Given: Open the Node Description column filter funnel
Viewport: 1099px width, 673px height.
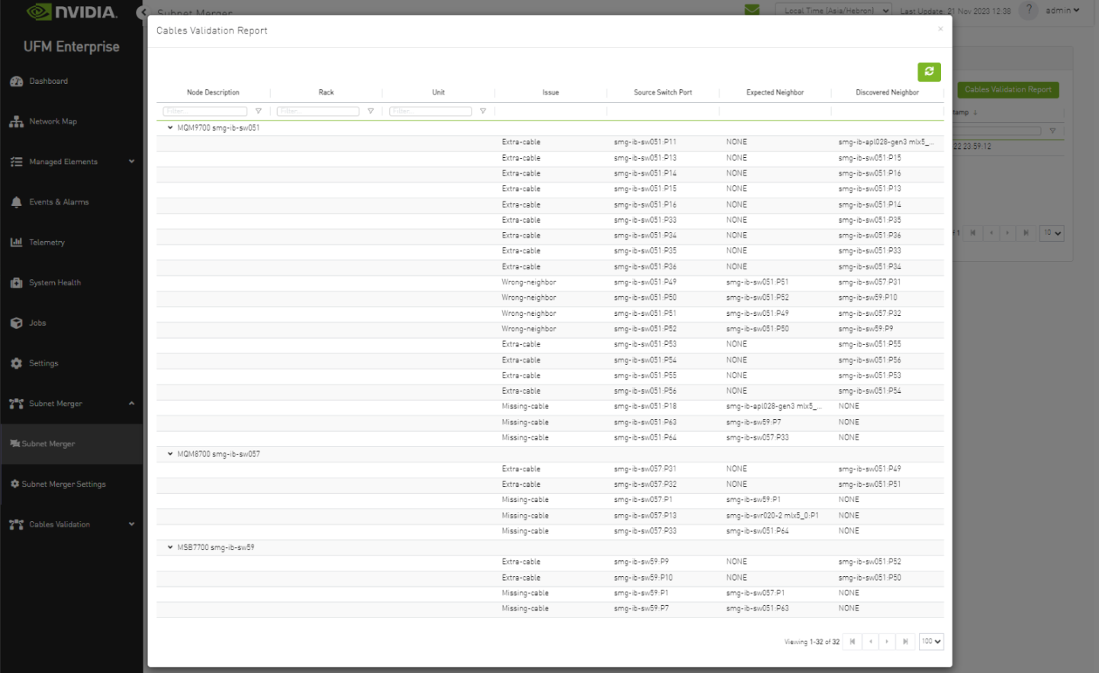Looking at the screenshot, I should point(259,111).
